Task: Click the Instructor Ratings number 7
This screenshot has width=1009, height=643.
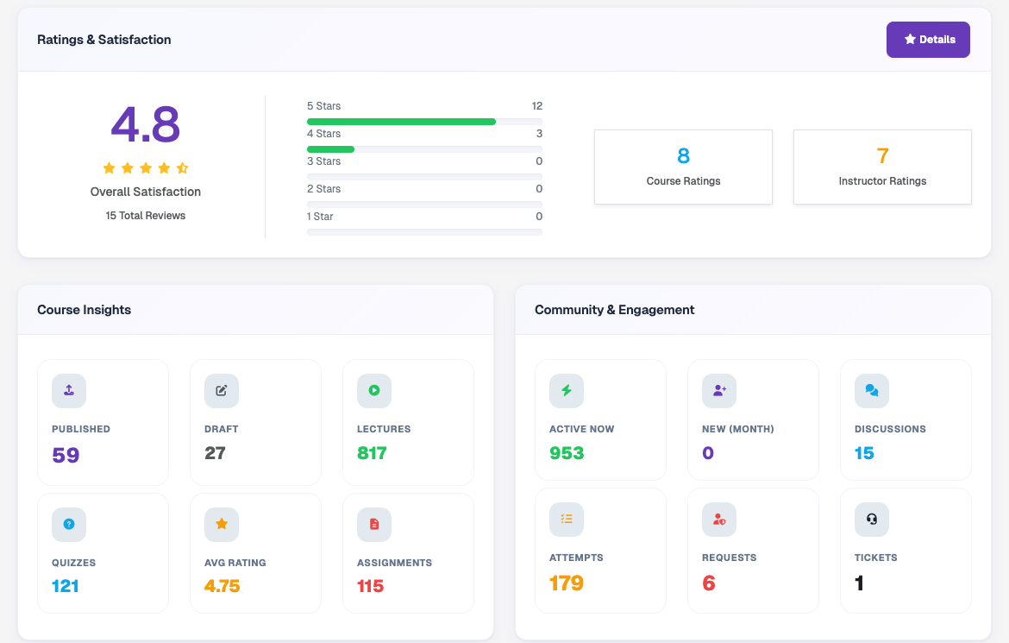Action: click(882, 156)
